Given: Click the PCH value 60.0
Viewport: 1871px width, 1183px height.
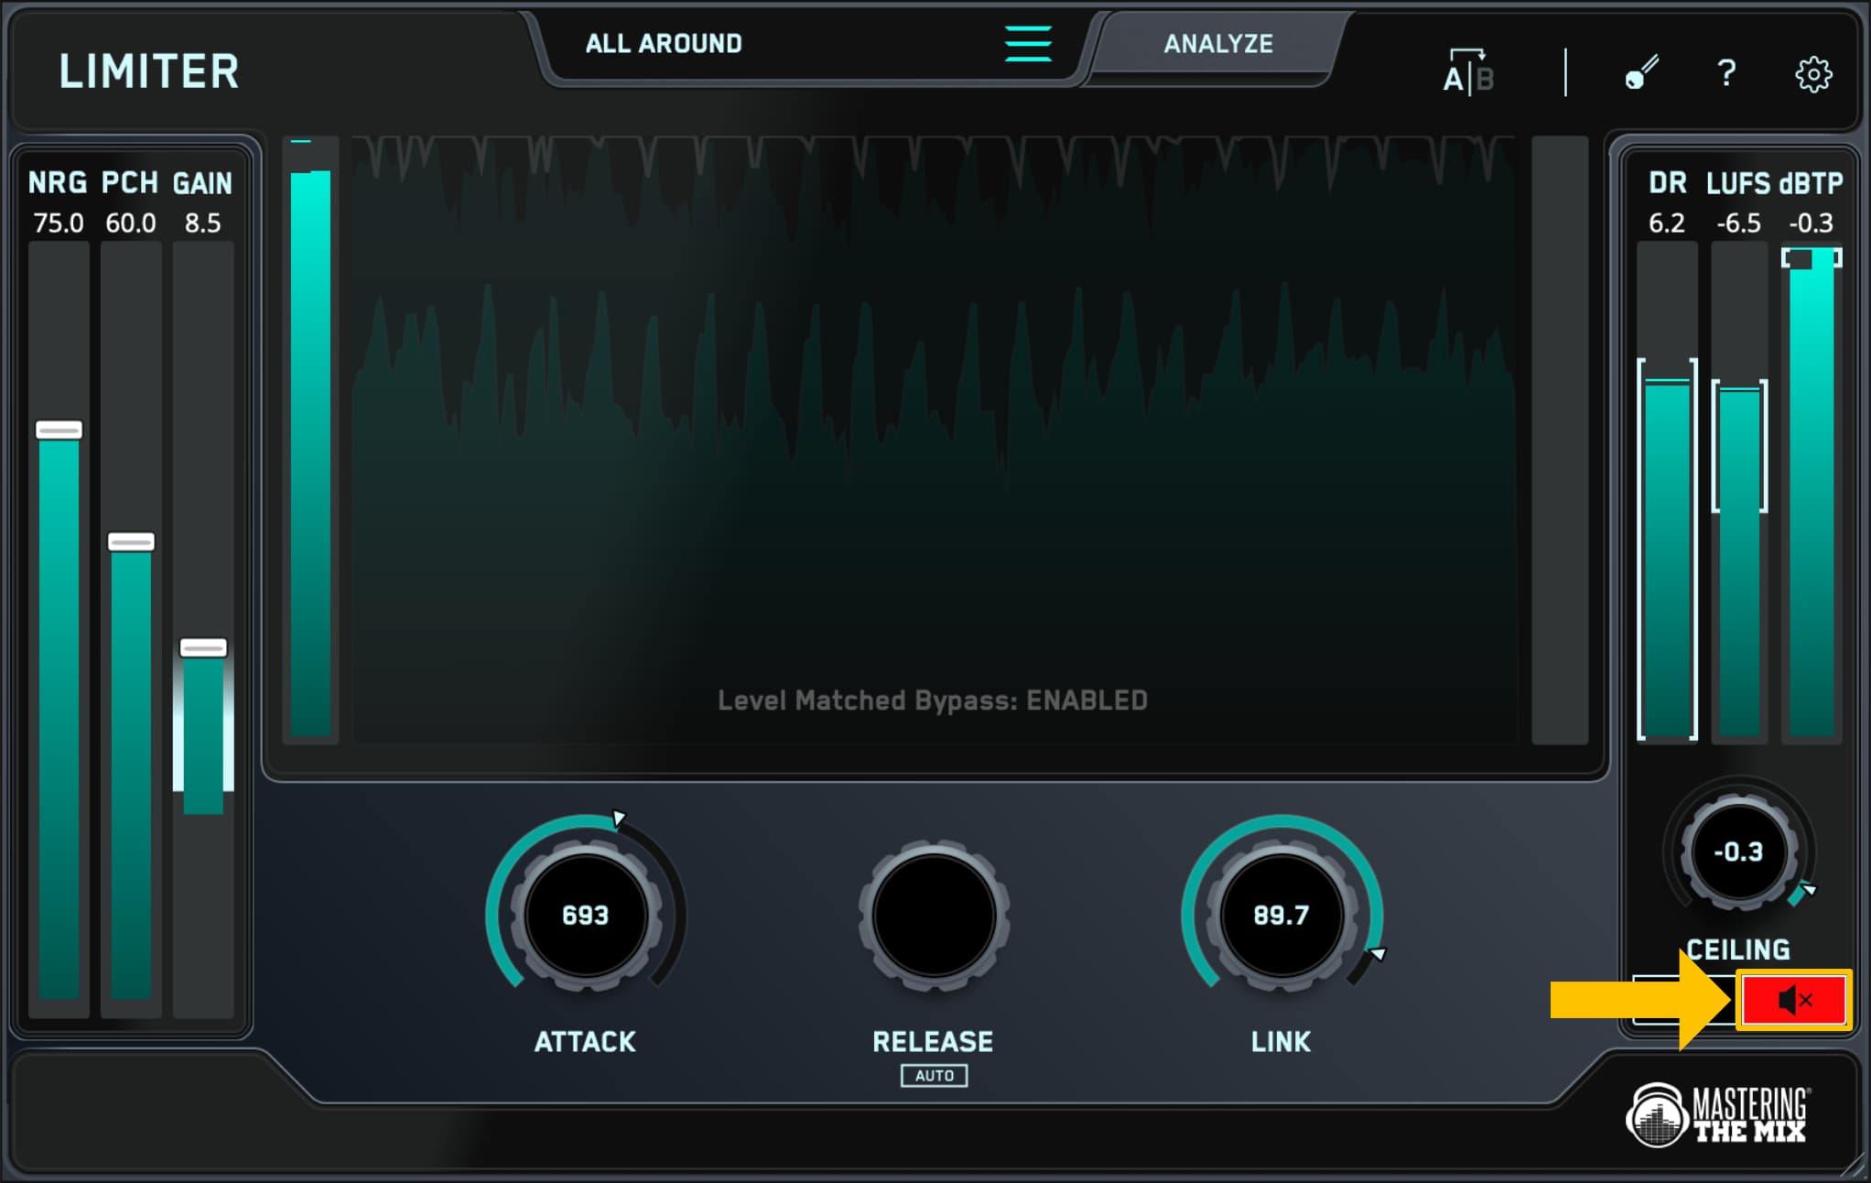Looking at the screenshot, I should click(131, 223).
